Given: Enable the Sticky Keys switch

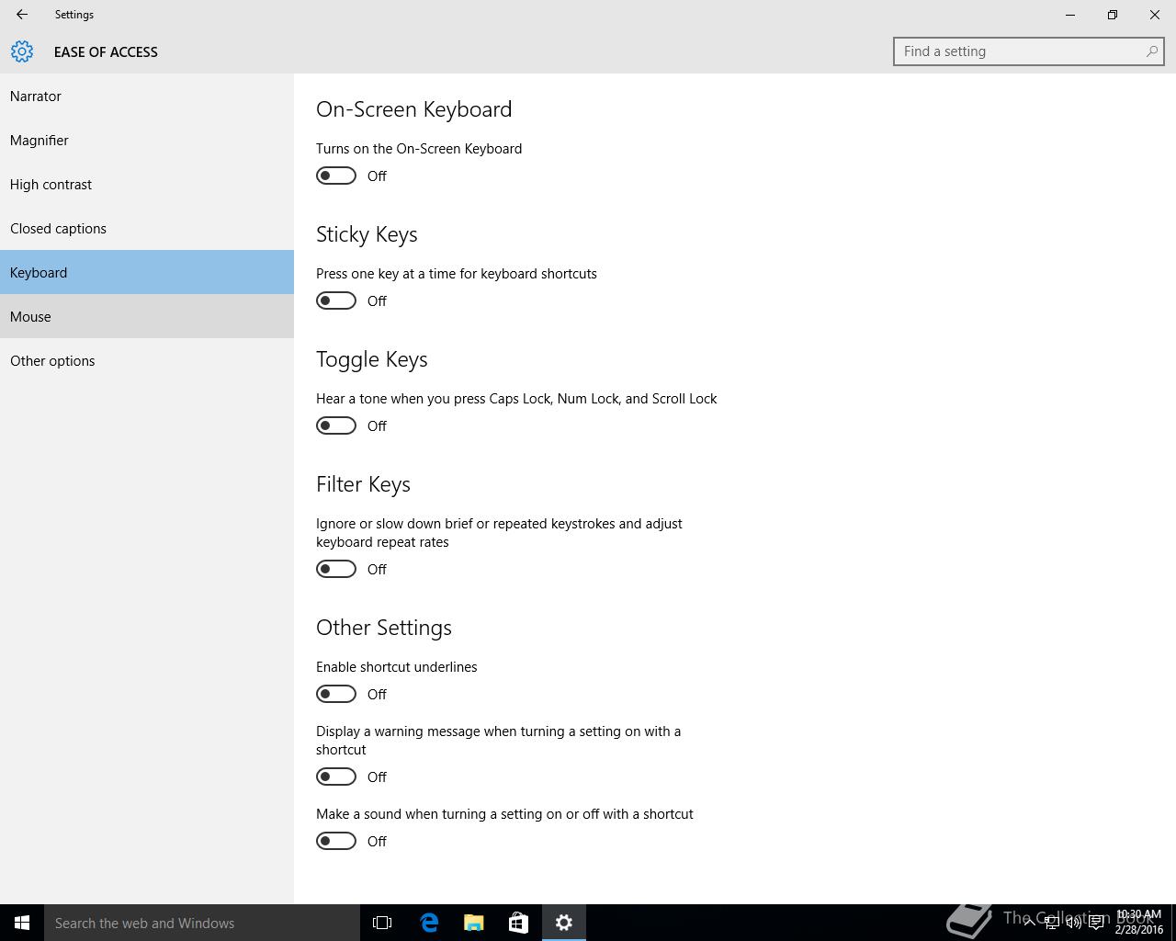Looking at the screenshot, I should [x=336, y=300].
